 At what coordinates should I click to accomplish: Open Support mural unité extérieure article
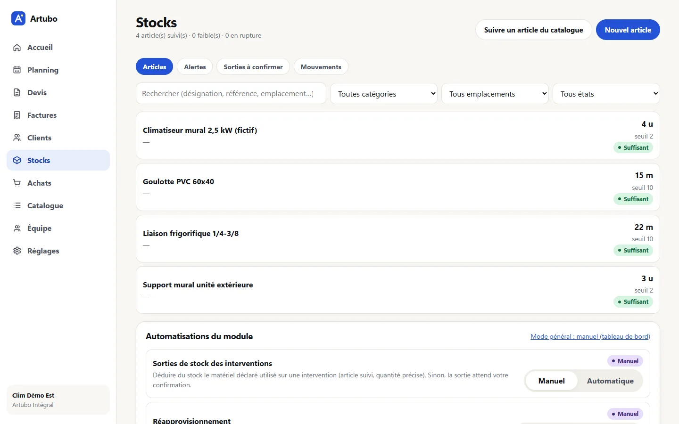[x=398, y=290]
